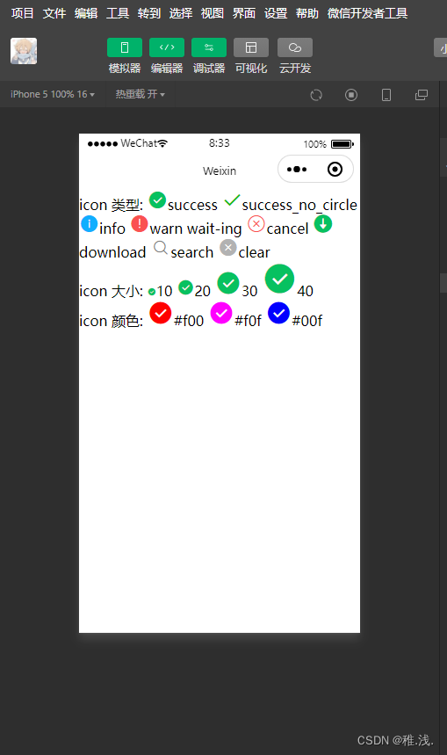Expand the 热重载 开 hot reload dropdown
447x755 pixels.
point(140,94)
